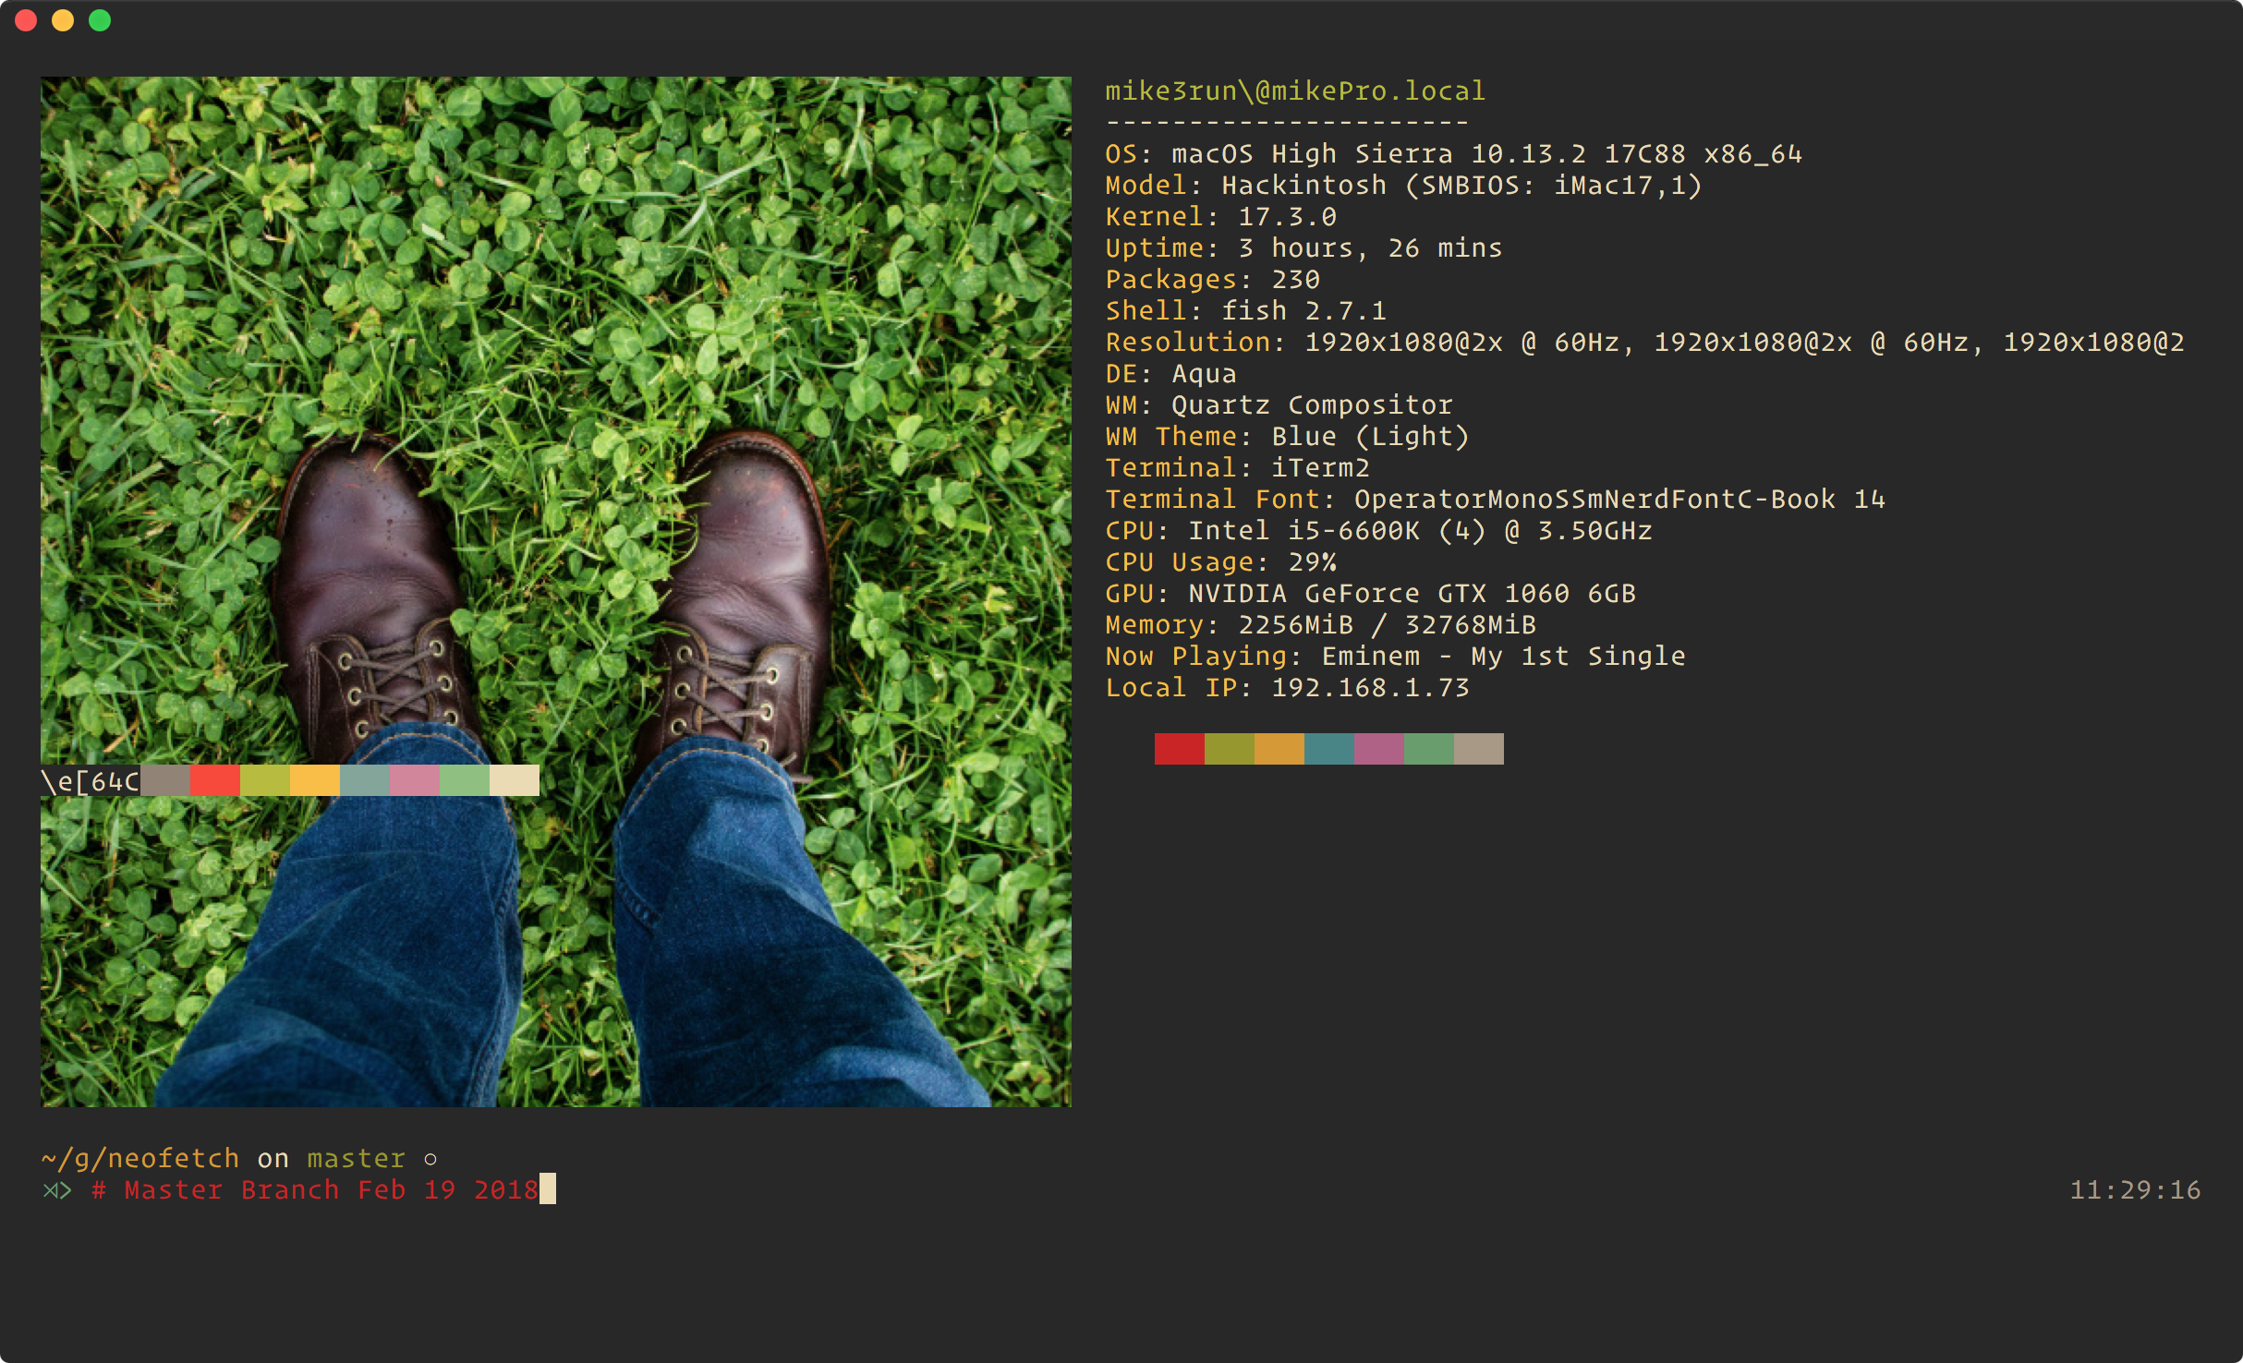Click the Packages: 230 line

pyautogui.click(x=1213, y=279)
